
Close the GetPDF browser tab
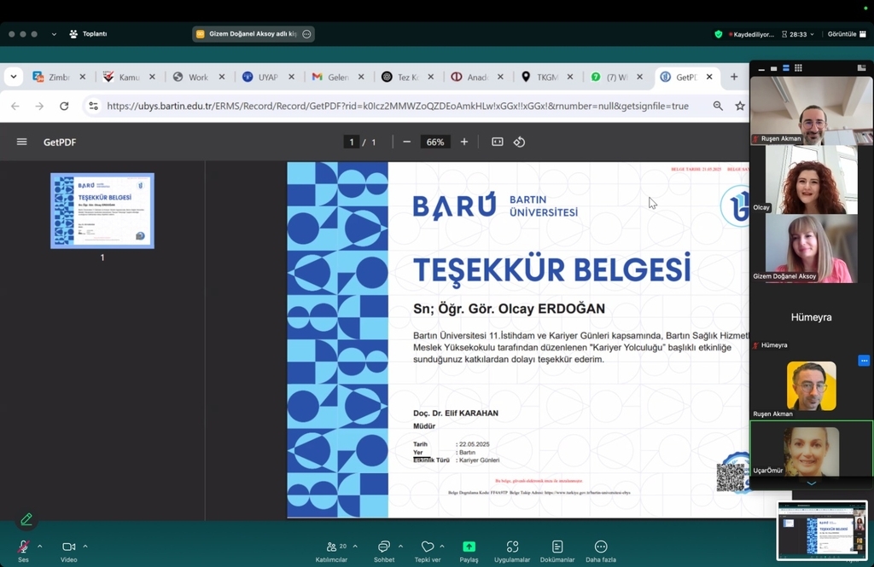tap(709, 77)
